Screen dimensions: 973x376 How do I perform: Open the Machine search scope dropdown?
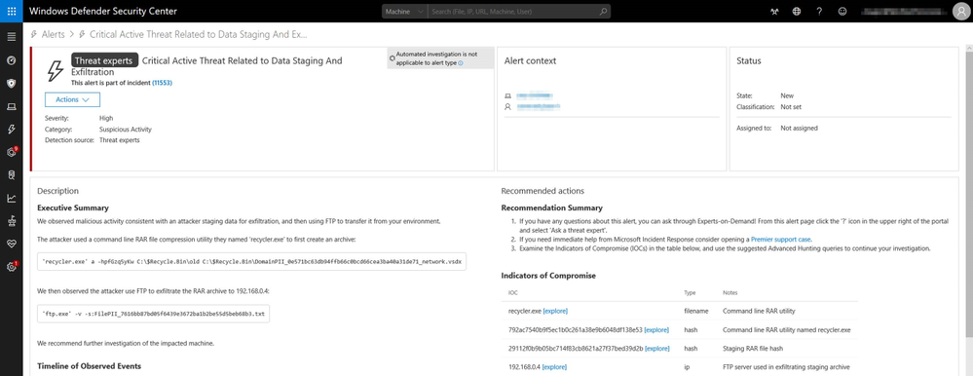[404, 11]
